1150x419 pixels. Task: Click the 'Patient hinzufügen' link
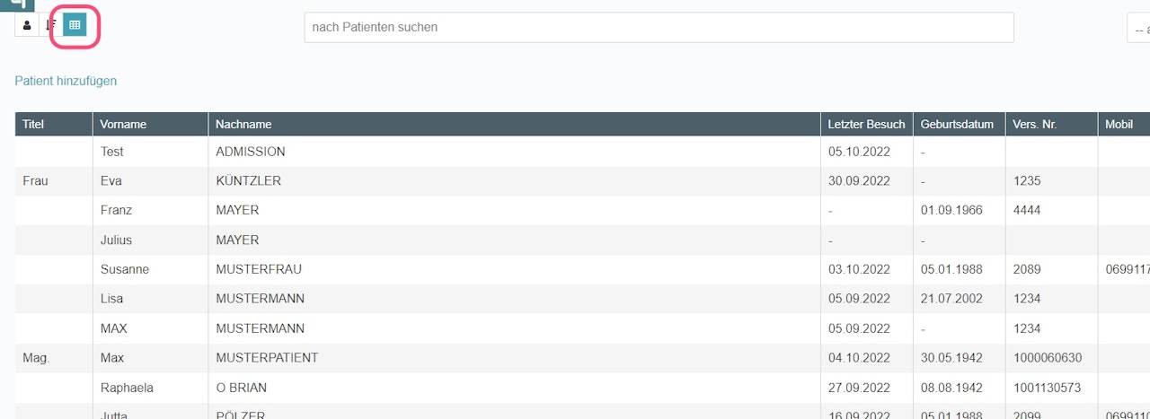66,81
